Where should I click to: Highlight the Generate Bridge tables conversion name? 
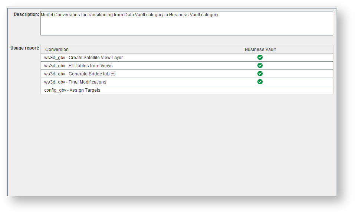pyautogui.click(x=80, y=74)
